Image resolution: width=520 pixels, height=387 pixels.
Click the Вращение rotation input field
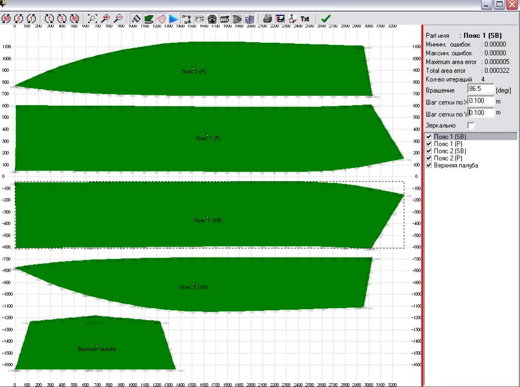pos(481,89)
